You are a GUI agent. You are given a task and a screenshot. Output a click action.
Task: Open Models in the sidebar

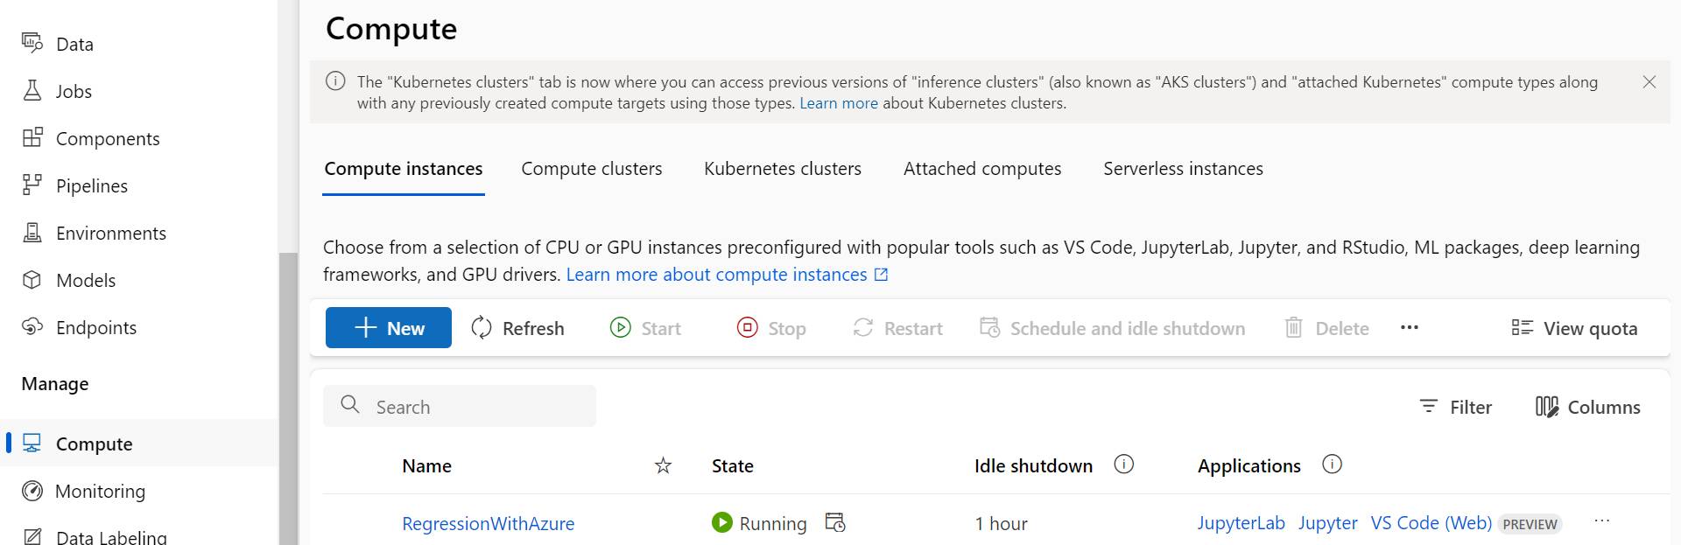tap(68, 280)
